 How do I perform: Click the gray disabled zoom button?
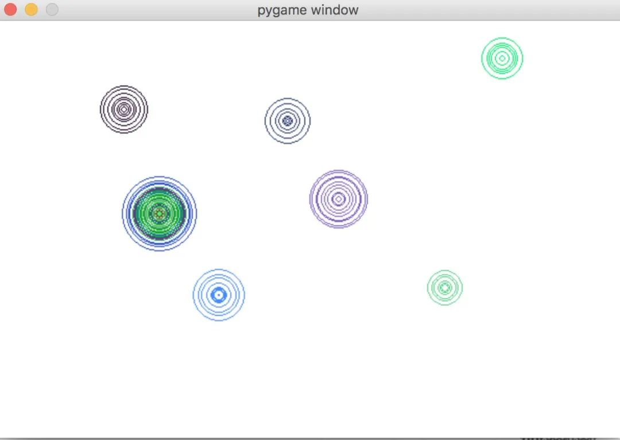coord(52,10)
